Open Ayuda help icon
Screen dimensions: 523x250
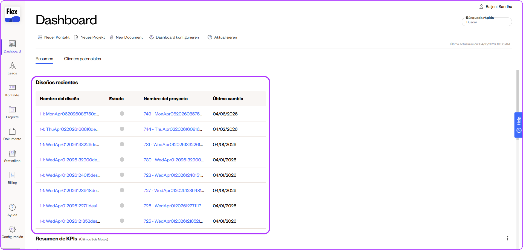click(12, 210)
